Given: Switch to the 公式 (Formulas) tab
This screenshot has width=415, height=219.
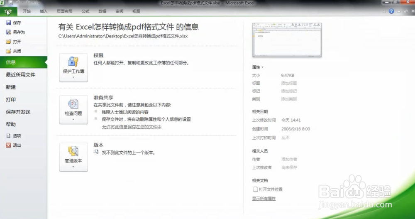Looking at the screenshot, I should pyautogui.click(x=85, y=11).
